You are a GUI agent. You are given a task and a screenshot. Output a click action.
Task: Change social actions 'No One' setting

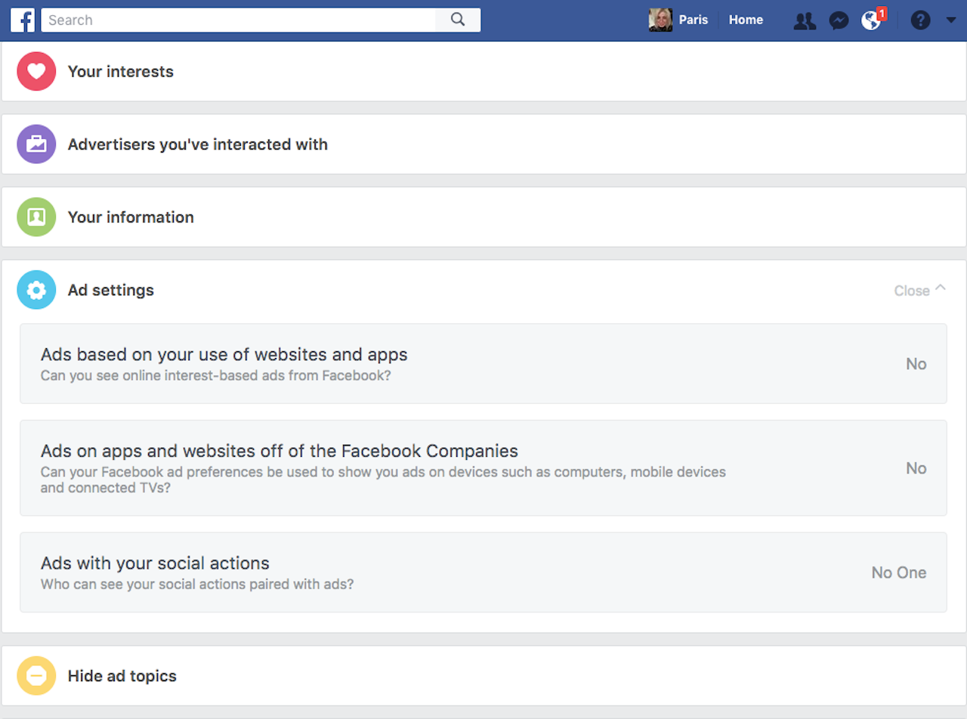[x=898, y=572]
